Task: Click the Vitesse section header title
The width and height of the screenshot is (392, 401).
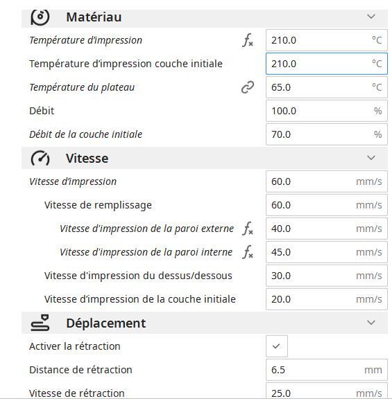Action: click(x=87, y=159)
